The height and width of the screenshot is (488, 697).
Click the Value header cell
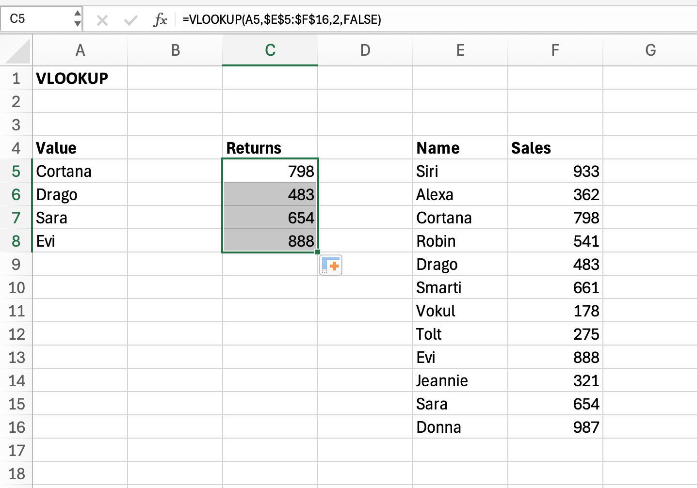pos(80,148)
